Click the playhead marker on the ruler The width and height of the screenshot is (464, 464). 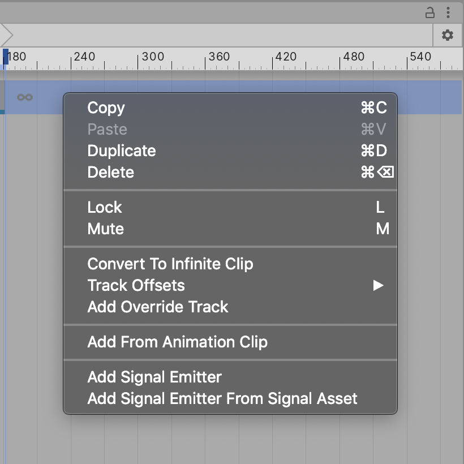(x=6, y=57)
